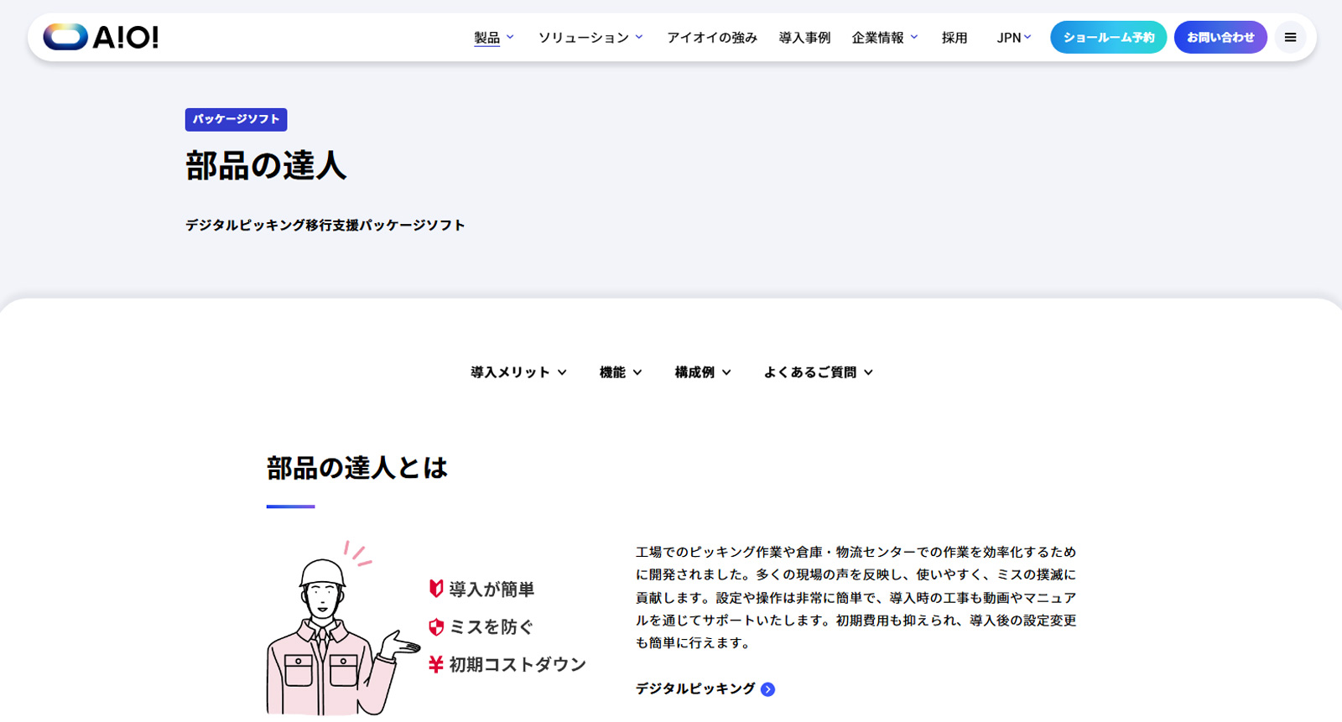Viewport: 1342px width, 722px height.
Task: Click the worker illustration with helmet
Action: coord(342,629)
